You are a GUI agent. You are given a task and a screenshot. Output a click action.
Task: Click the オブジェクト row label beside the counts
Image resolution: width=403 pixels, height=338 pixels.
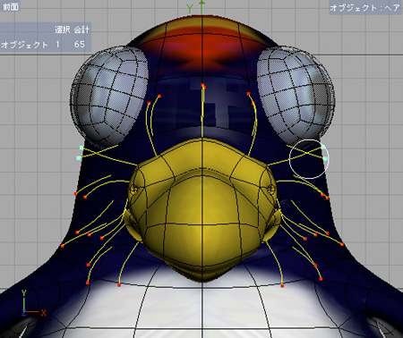[x=24, y=45]
